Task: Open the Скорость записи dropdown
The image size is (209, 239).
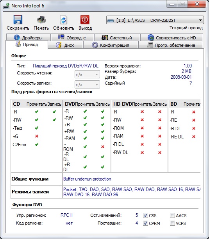Action: [87, 85]
